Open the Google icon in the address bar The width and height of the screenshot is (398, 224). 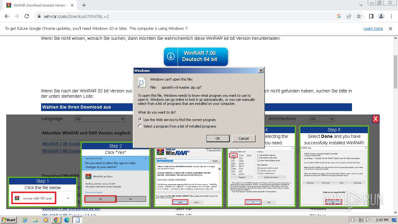point(339,16)
